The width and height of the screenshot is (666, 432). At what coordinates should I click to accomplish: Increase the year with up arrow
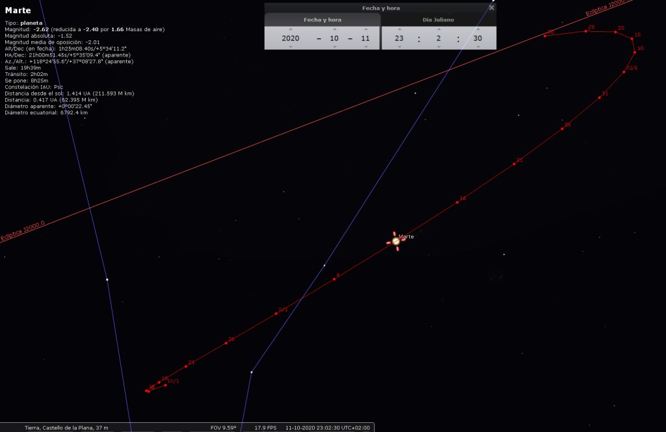291,30
